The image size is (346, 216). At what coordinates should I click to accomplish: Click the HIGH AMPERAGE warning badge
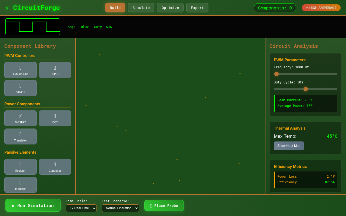point(321,8)
